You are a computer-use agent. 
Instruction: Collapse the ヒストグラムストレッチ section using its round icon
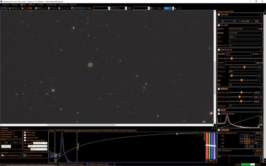click(219, 114)
